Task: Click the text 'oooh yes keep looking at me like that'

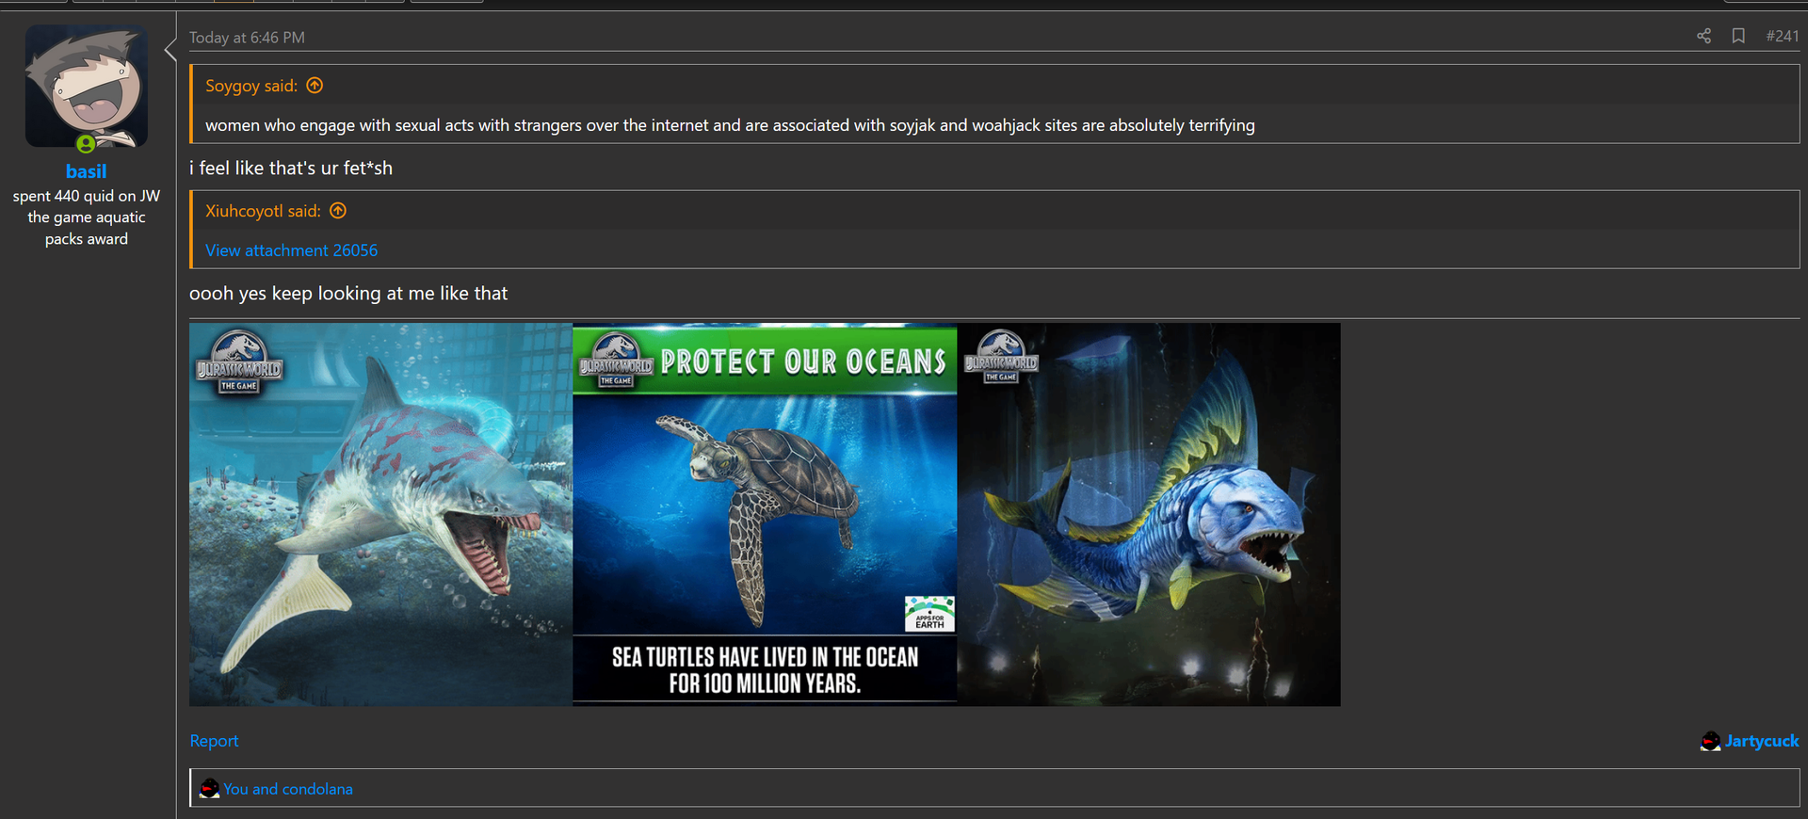Action: point(348,294)
